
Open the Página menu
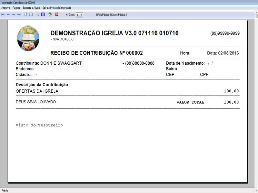click(x=16, y=8)
